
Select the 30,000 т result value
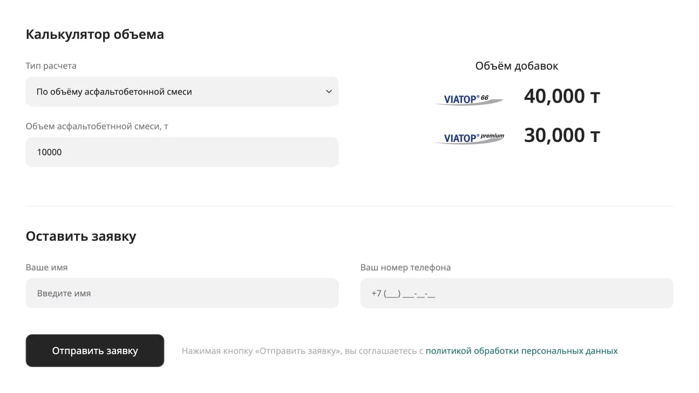pyautogui.click(x=561, y=135)
